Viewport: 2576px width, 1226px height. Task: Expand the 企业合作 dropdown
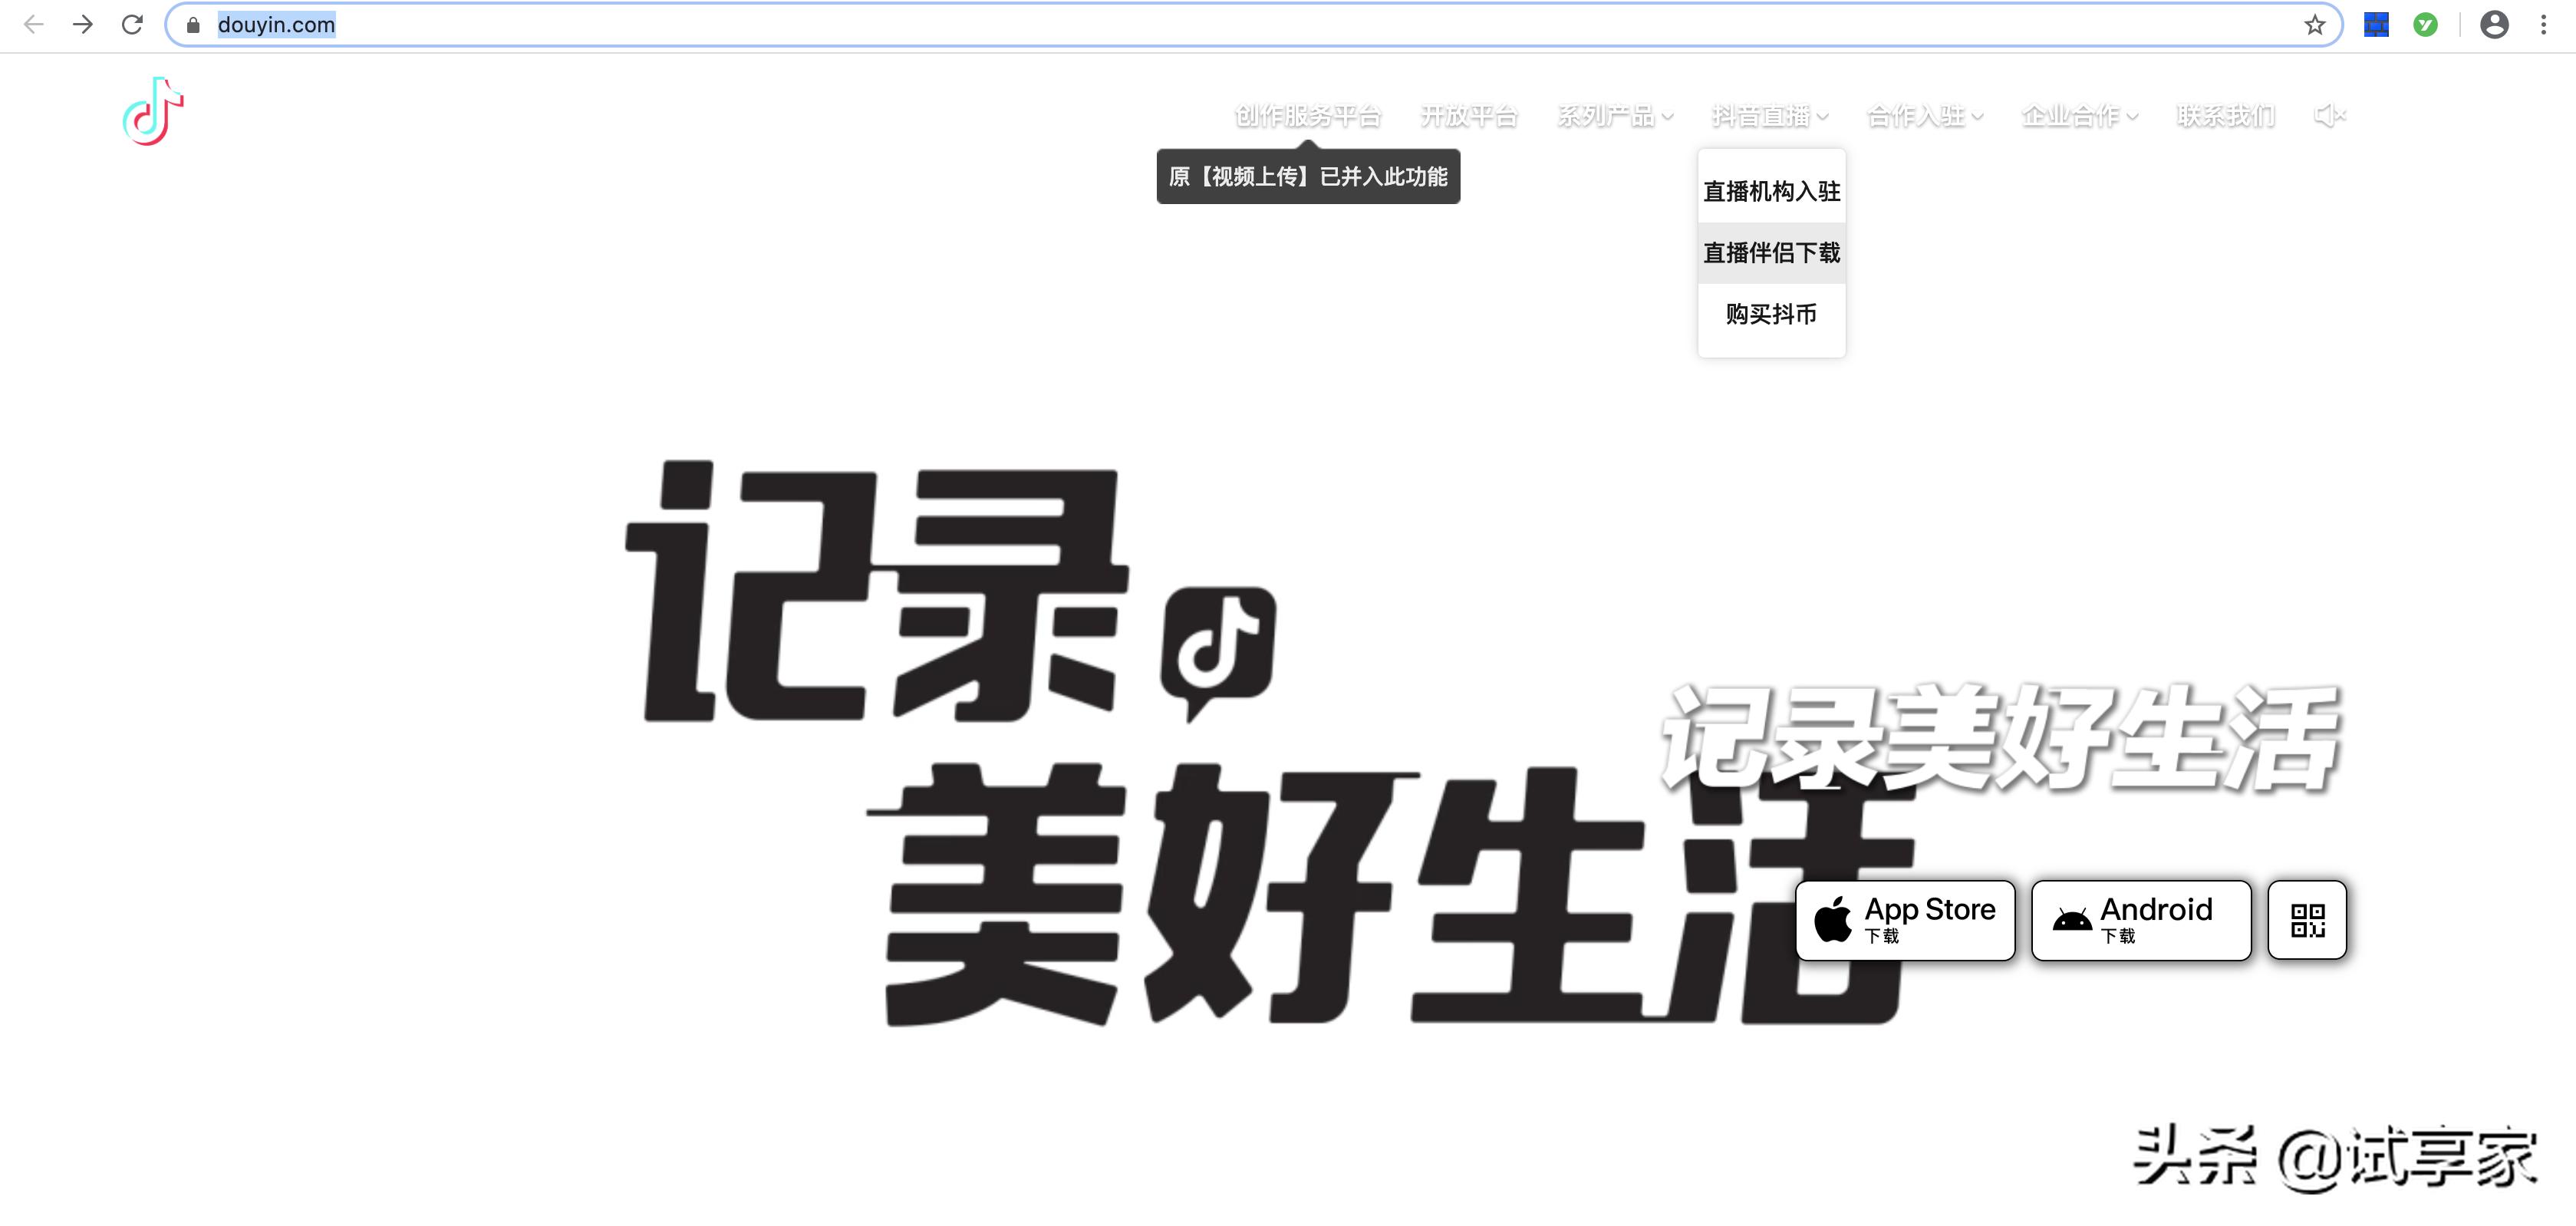pos(2079,116)
